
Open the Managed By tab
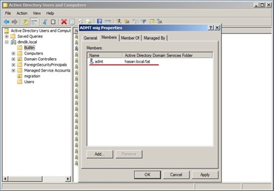155,38
